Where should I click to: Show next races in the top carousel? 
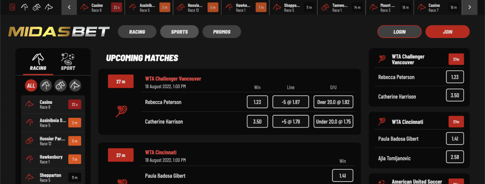point(469,7)
